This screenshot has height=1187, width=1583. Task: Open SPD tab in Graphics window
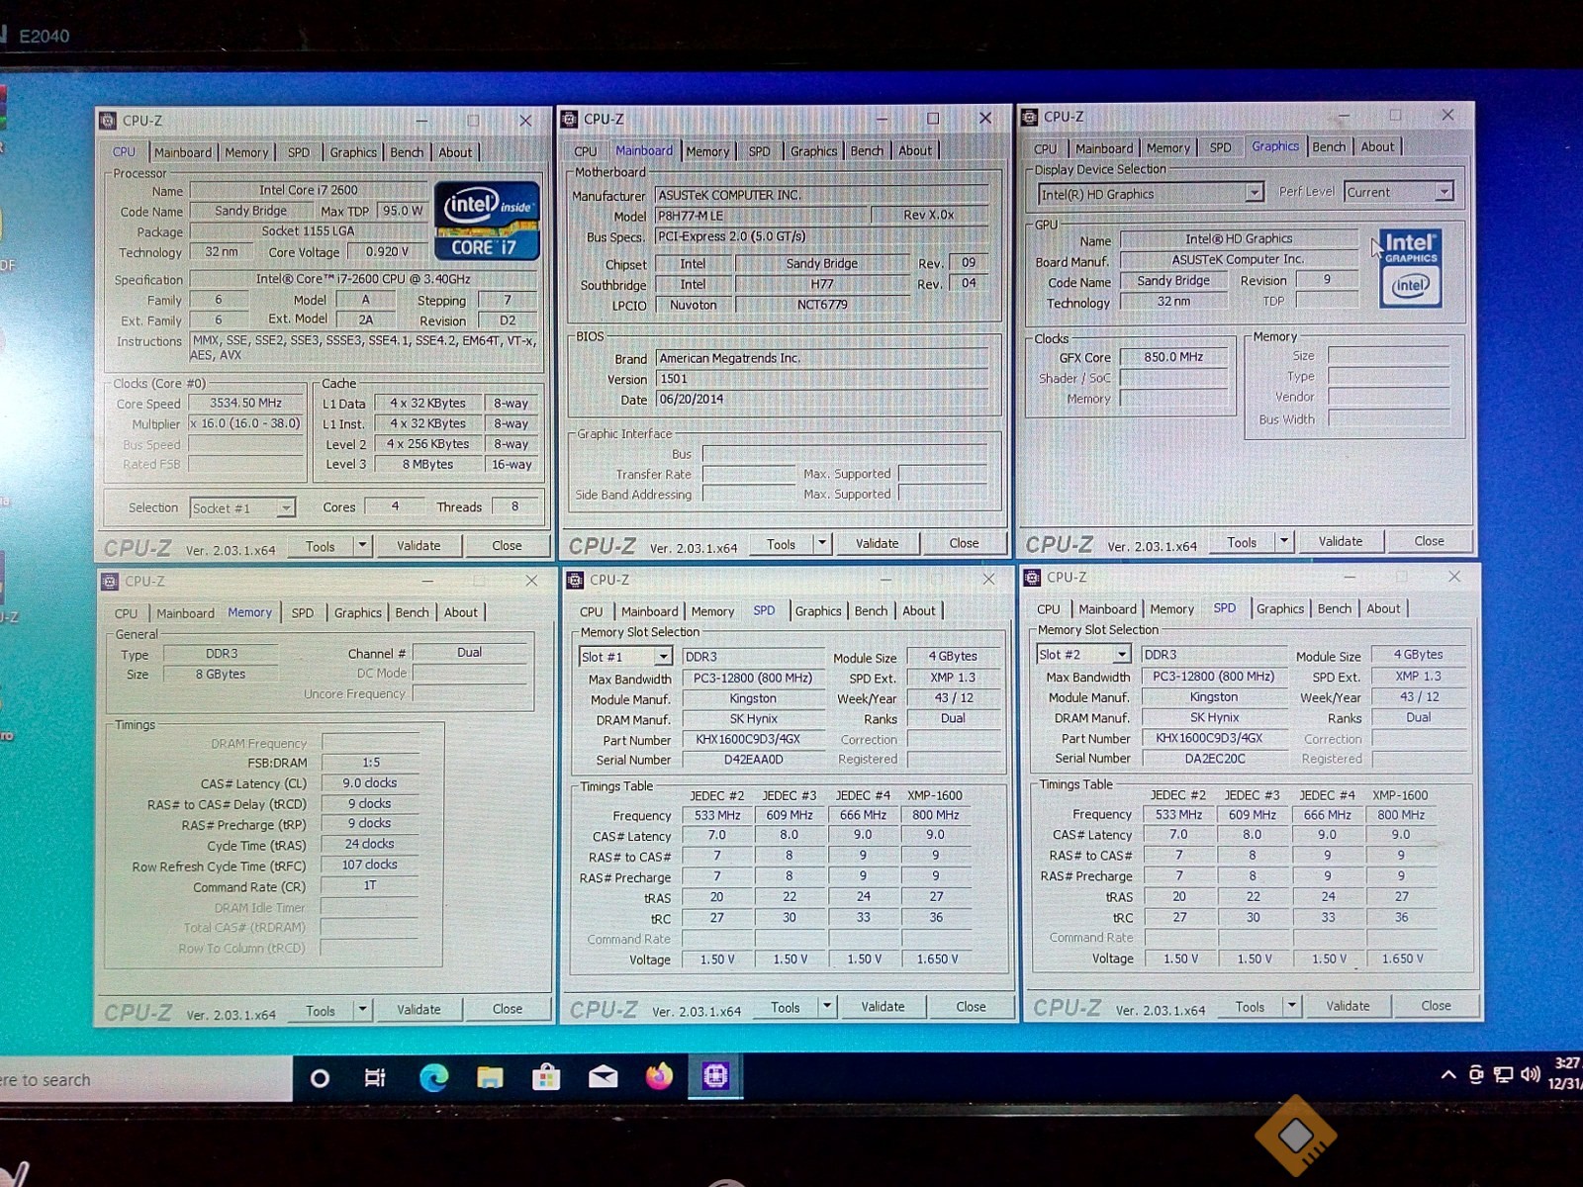tap(1221, 147)
